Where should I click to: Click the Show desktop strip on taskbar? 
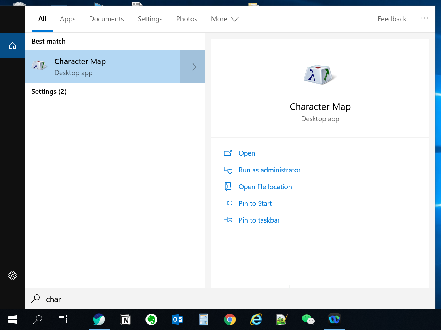tap(440, 320)
